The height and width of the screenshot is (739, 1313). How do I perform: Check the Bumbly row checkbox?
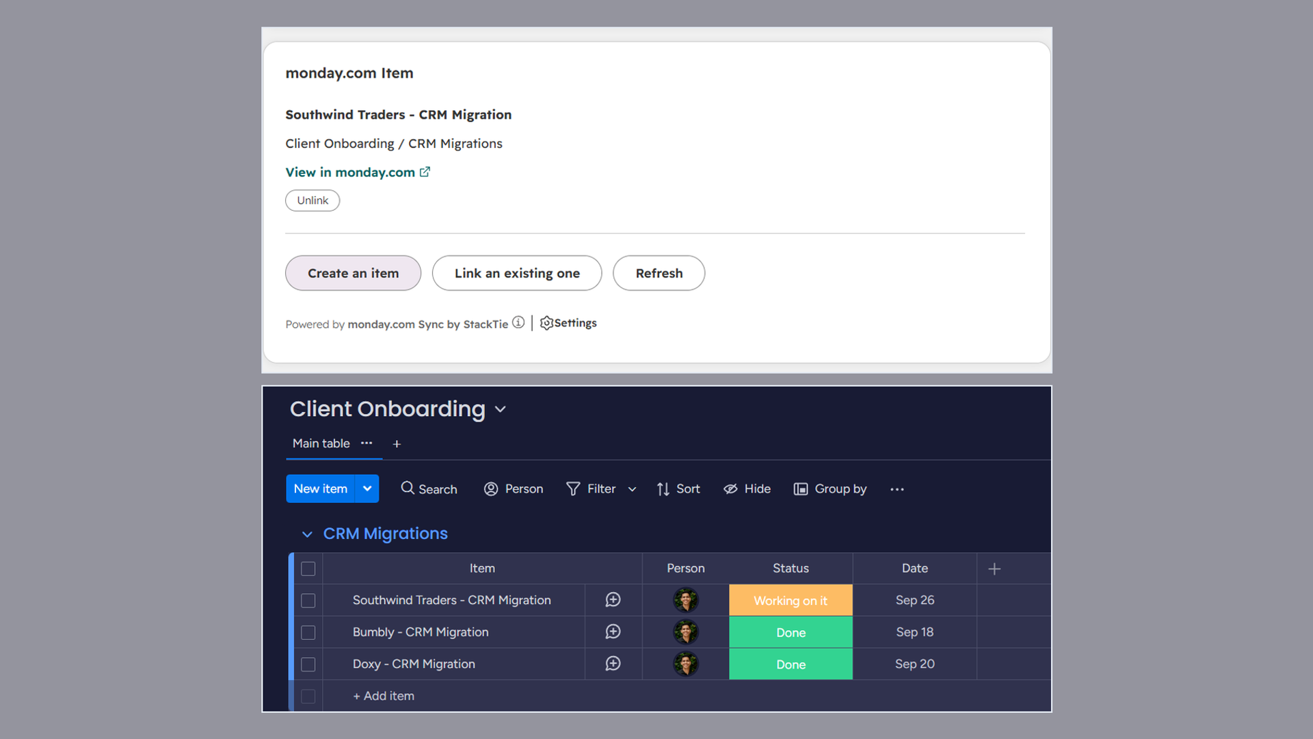click(x=308, y=632)
